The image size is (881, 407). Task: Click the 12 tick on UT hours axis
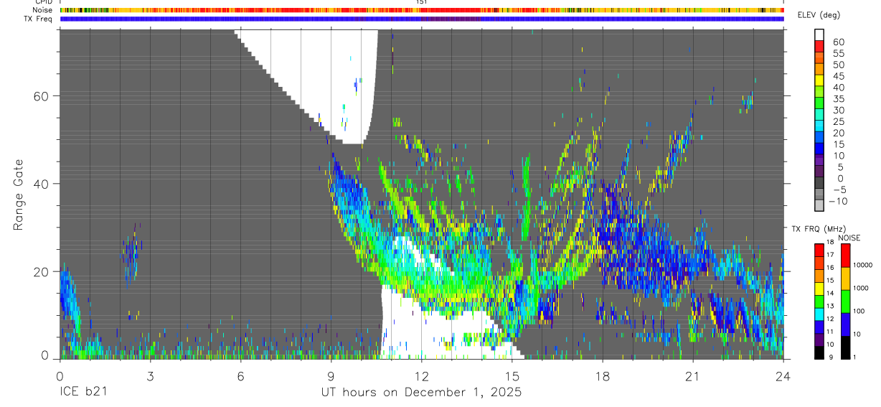[421, 375]
